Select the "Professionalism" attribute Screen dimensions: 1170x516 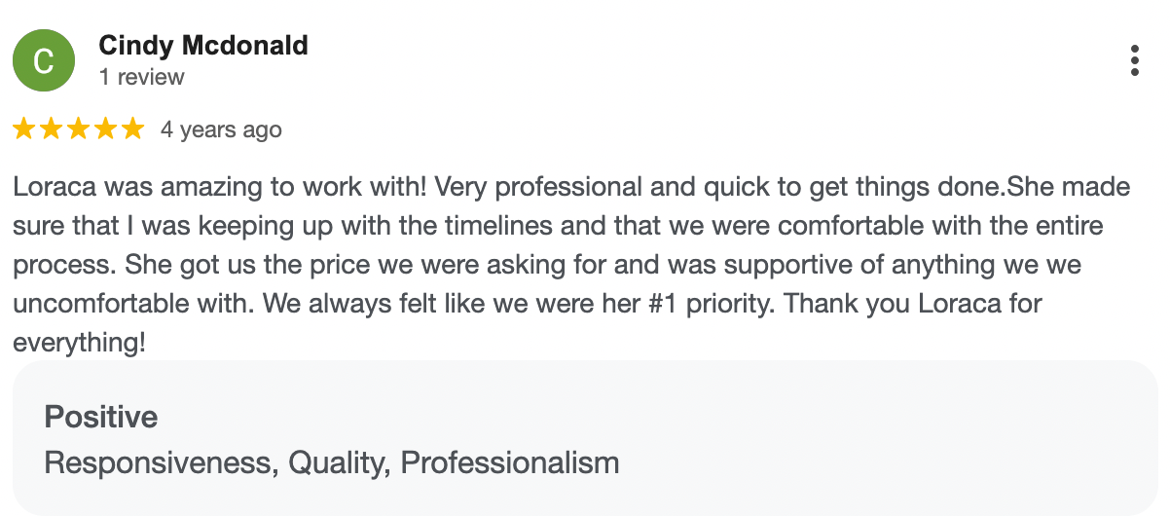click(509, 462)
